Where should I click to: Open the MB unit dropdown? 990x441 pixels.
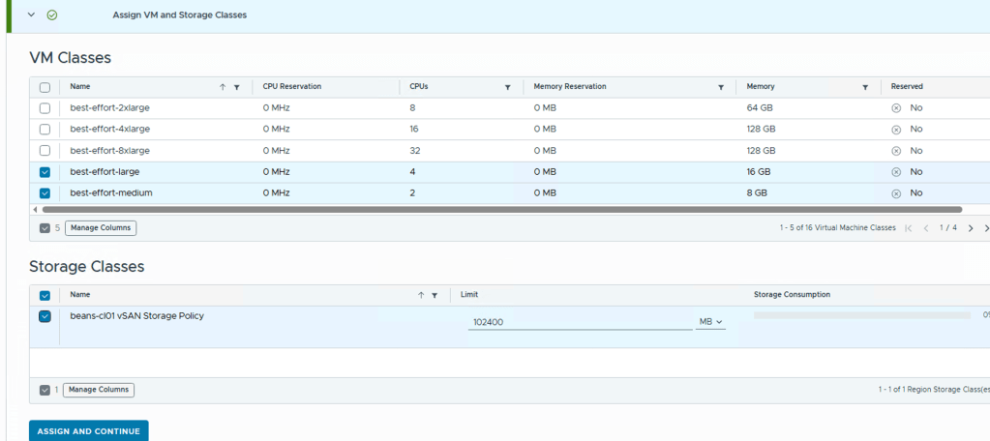click(x=711, y=321)
